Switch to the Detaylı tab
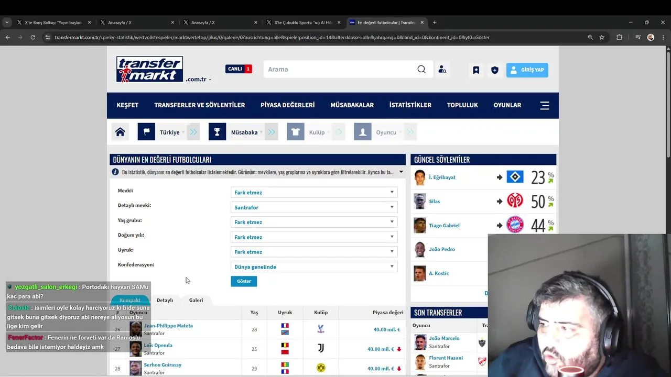 [x=165, y=300]
